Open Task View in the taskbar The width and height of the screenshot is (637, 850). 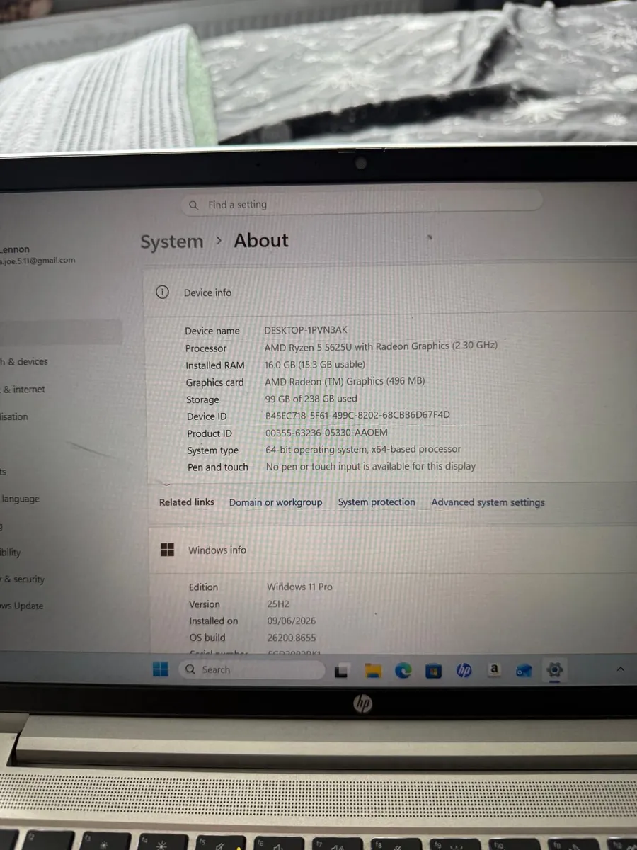pyautogui.click(x=343, y=670)
